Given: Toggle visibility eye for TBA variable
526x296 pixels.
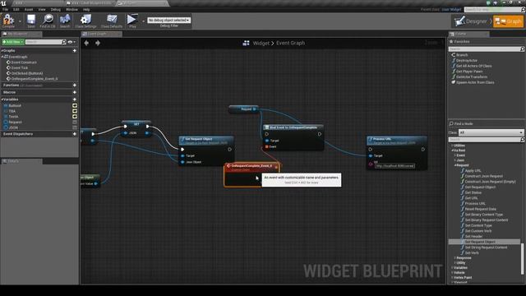Looking at the screenshot, I should 75,111.
